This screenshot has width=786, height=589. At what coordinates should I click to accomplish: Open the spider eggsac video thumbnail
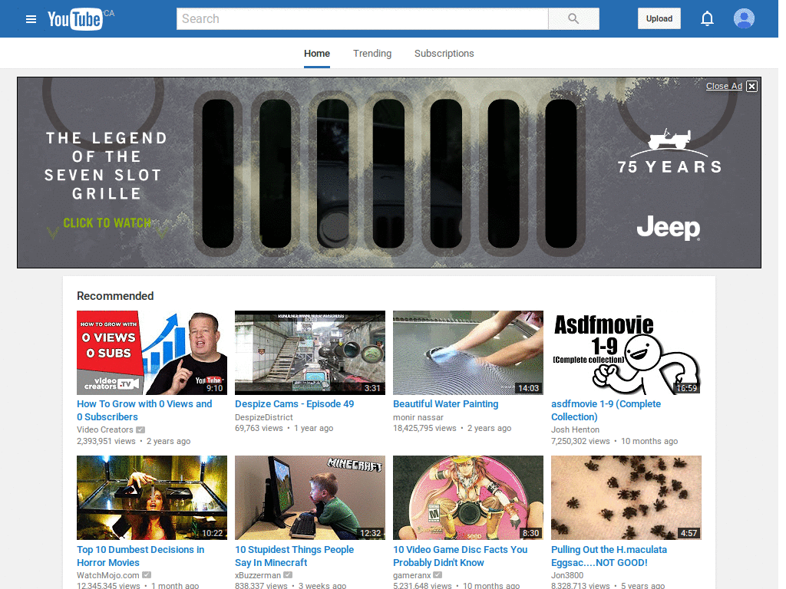coord(626,497)
